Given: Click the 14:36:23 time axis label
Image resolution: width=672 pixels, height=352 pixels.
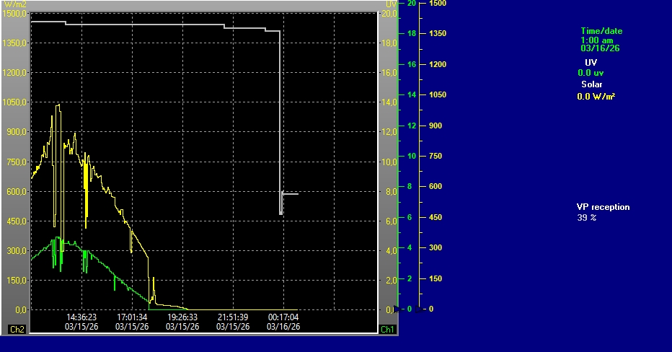Looking at the screenshot, I should point(81,317).
